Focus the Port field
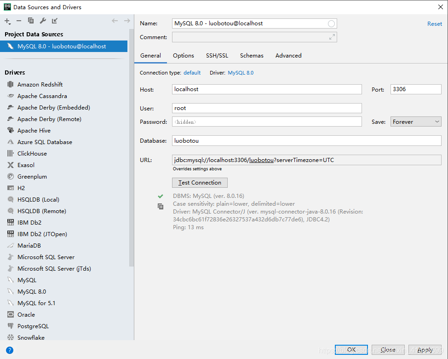 point(416,89)
